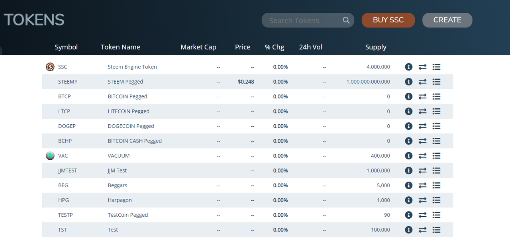Click the 1,000,000,000,000 supply value
The height and width of the screenshot is (237, 510).
(368, 82)
